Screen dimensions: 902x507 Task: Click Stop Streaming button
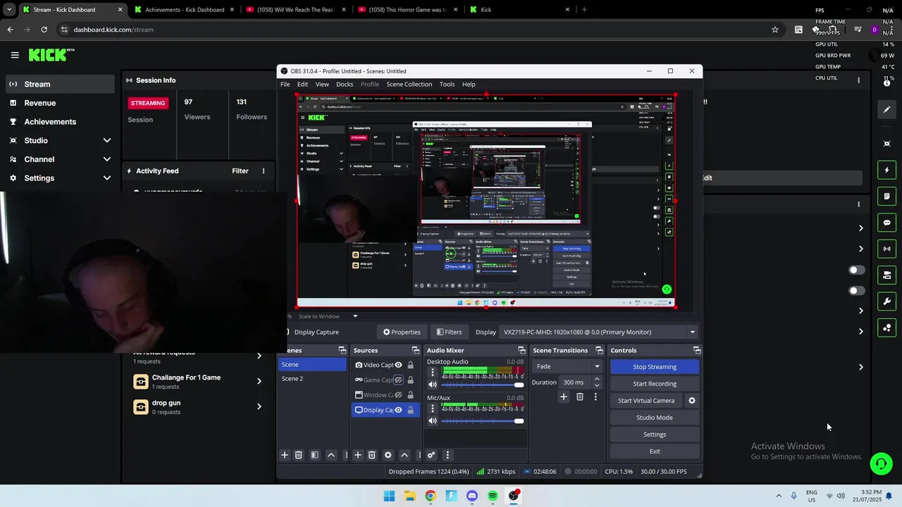pyautogui.click(x=655, y=367)
